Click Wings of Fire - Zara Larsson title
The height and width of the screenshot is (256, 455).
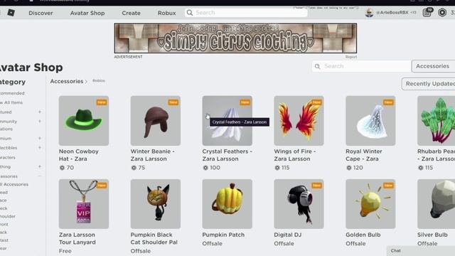(x=295, y=155)
